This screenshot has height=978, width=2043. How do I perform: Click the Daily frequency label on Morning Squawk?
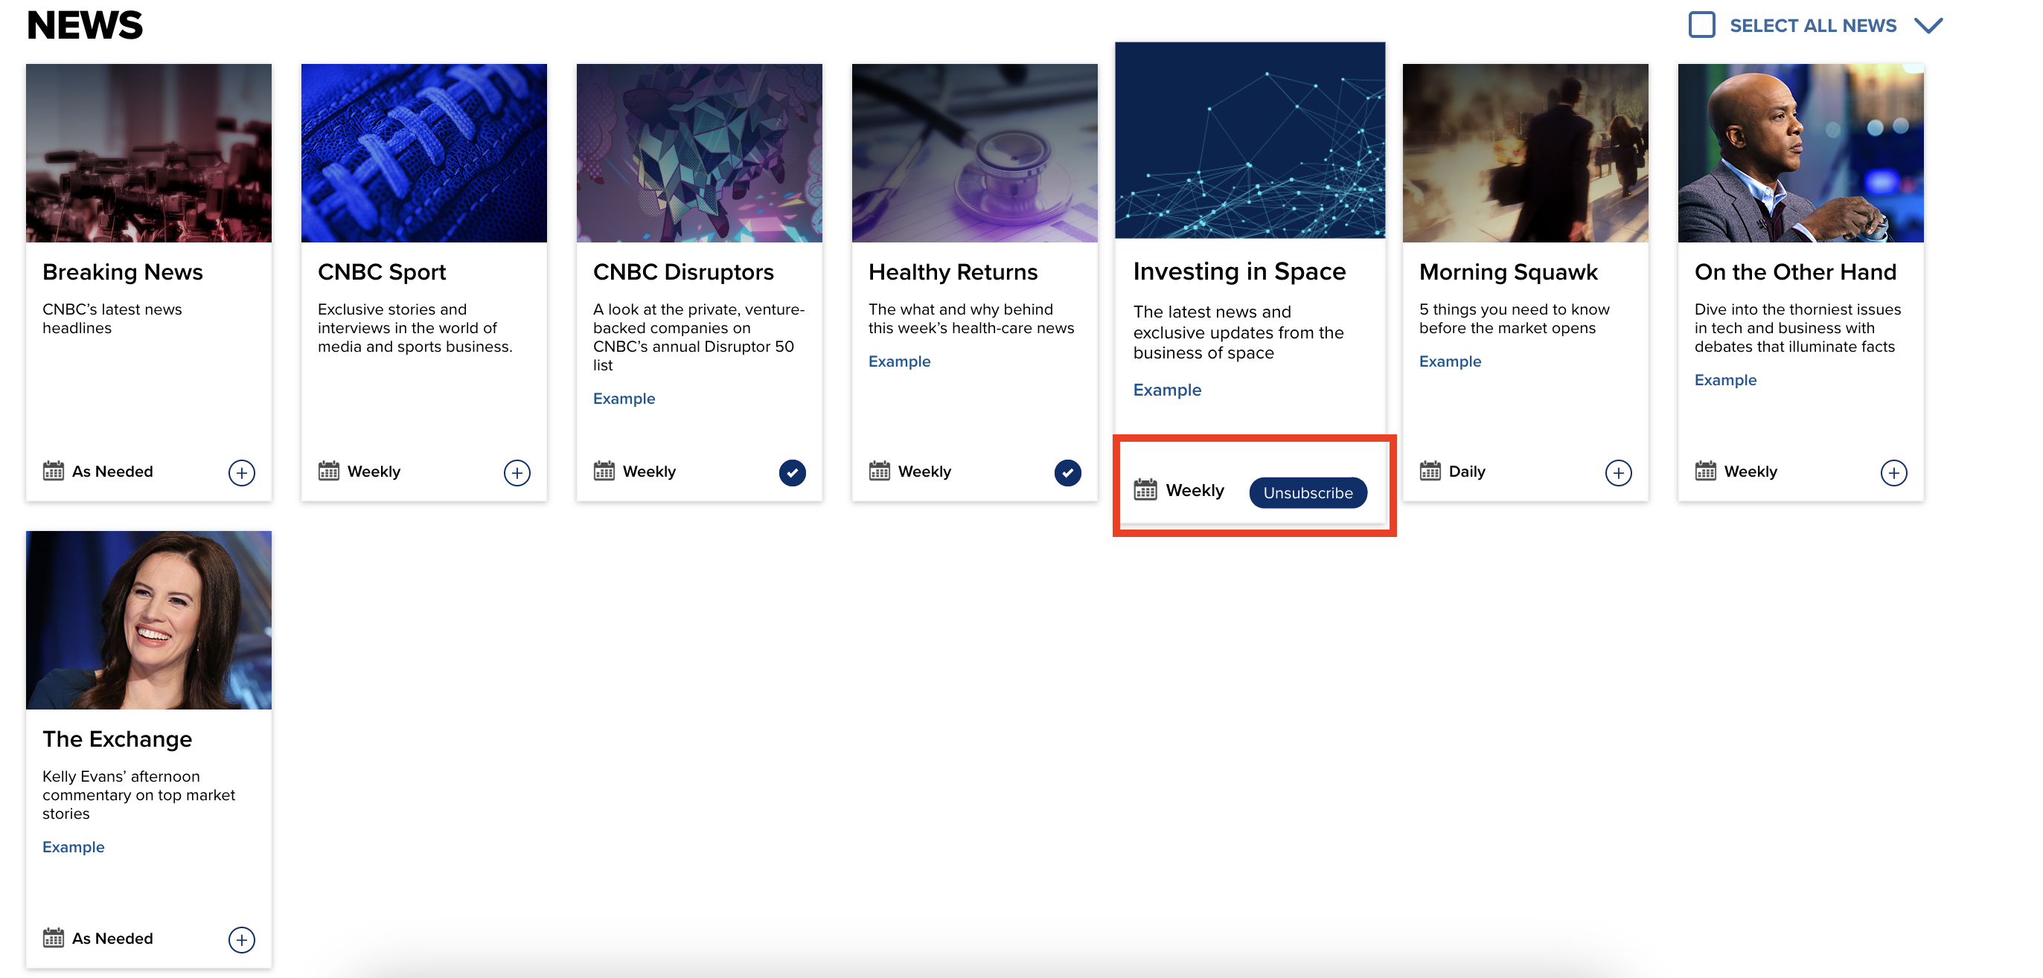[x=1466, y=471]
